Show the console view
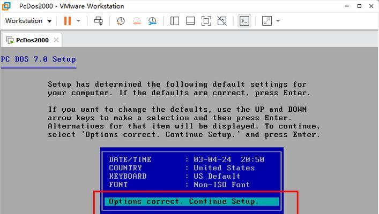The height and width of the screenshot is (214, 379). point(244,21)
